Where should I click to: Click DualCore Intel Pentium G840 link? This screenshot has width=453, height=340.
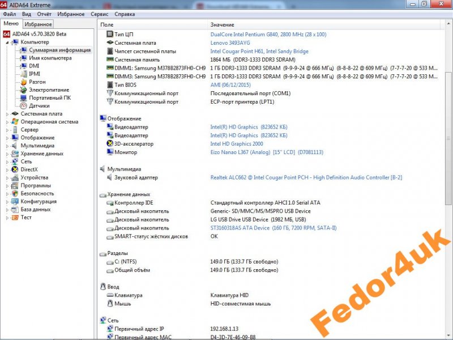(x=268, y=35)
